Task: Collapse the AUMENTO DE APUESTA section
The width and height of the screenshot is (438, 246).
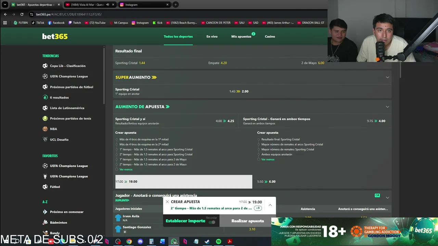Action: tap(387, 107)
